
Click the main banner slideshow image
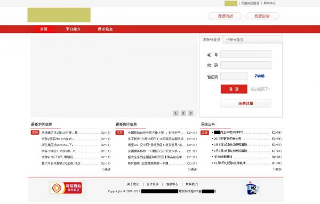114,76
